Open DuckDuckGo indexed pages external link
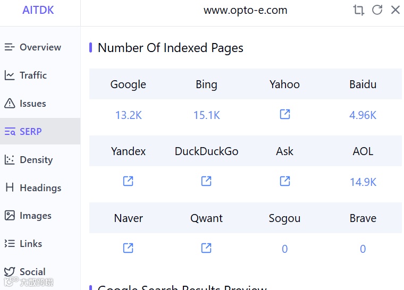The height and width of the screenshot is (290, 404). 206,181
